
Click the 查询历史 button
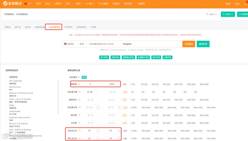[203, 44]
